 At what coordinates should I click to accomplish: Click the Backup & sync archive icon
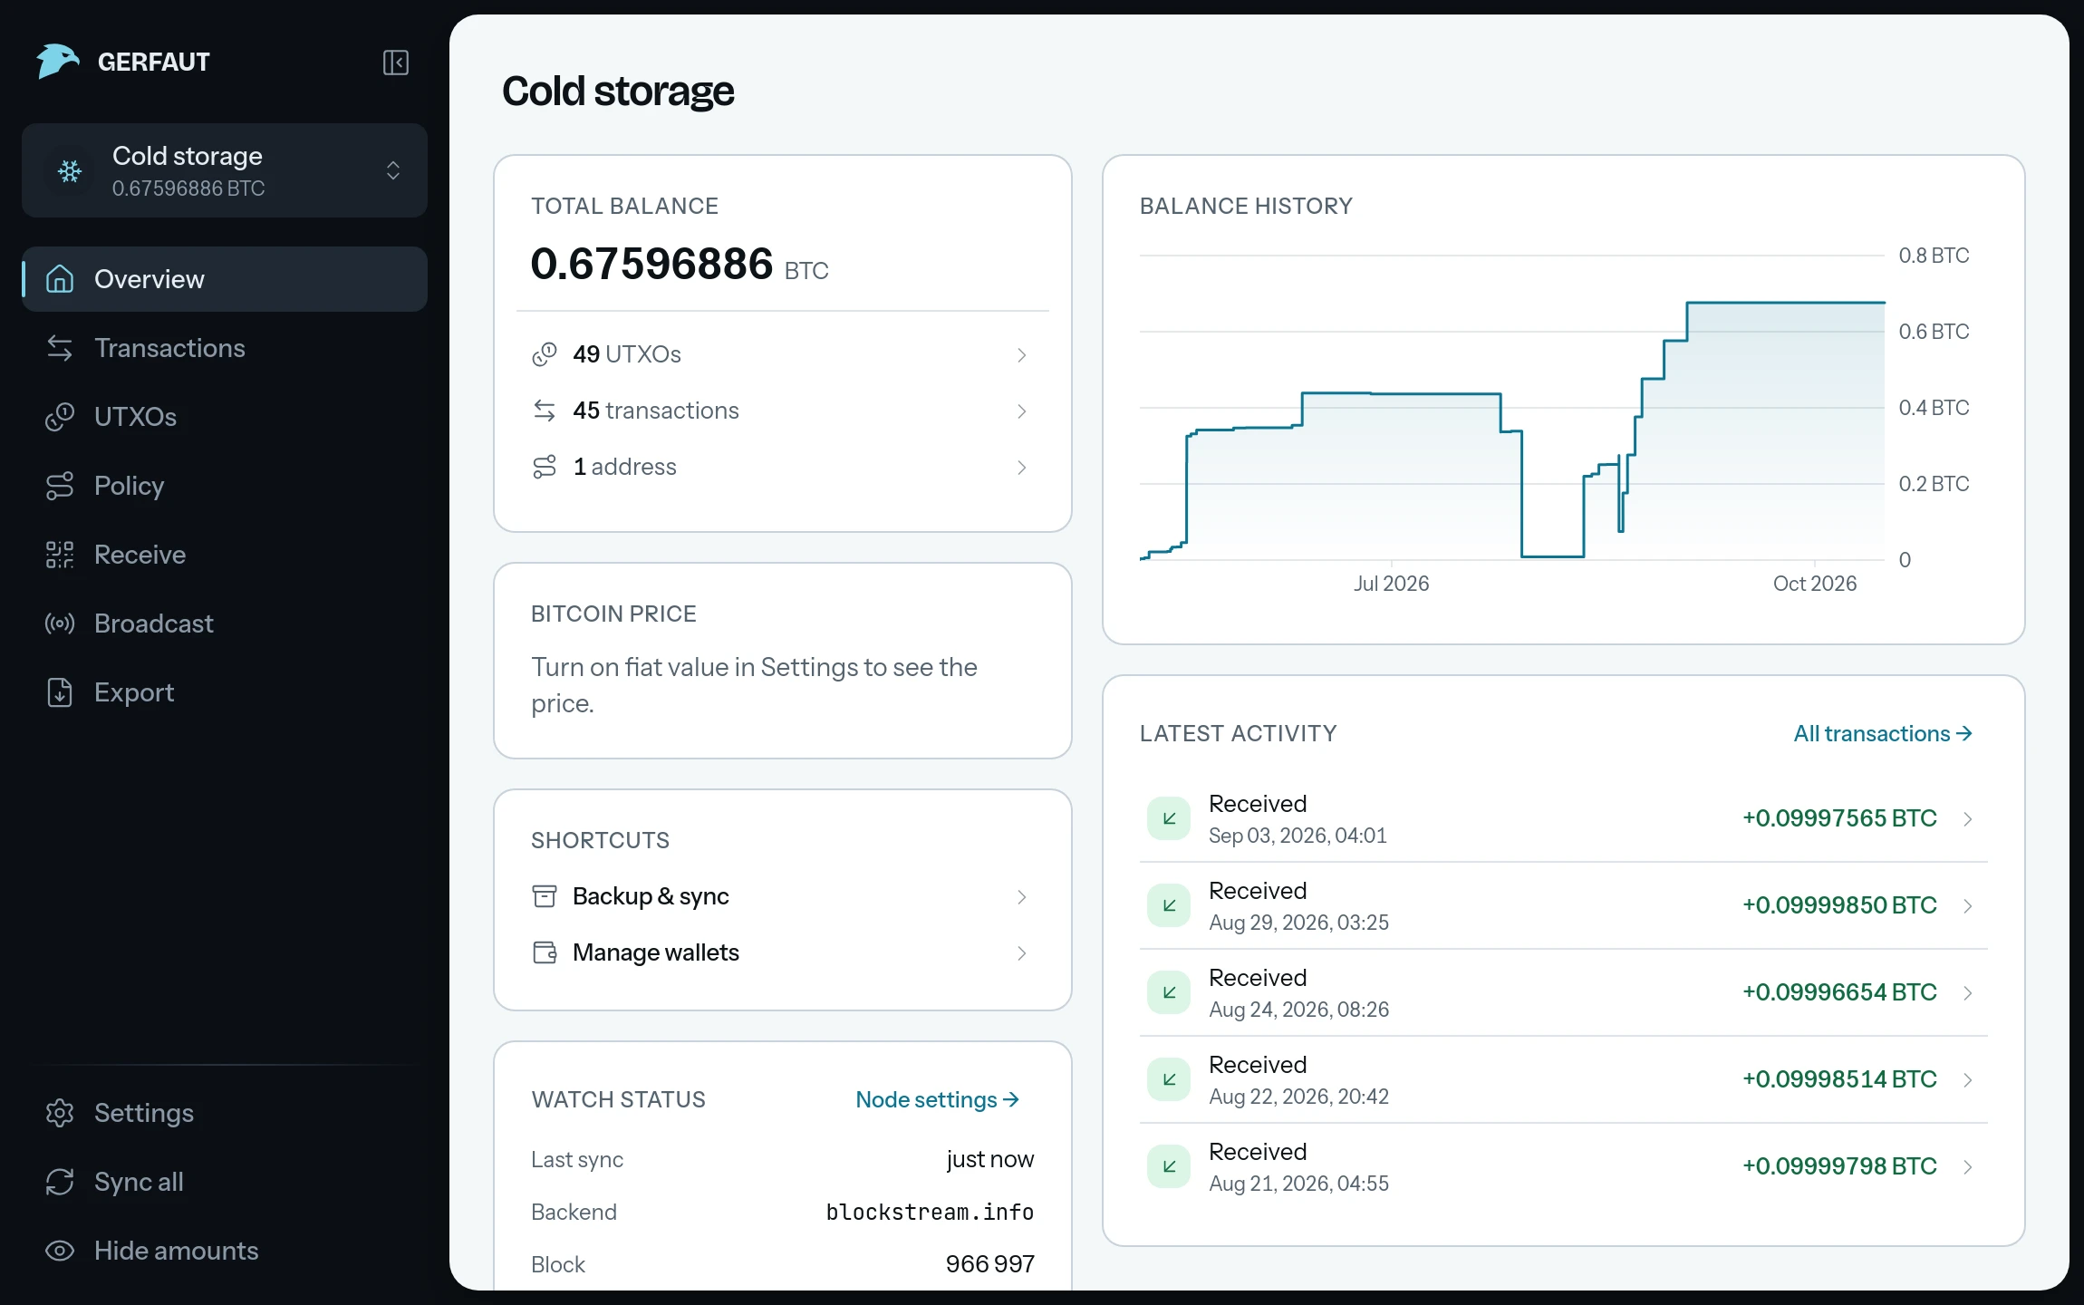pos(545,896)
